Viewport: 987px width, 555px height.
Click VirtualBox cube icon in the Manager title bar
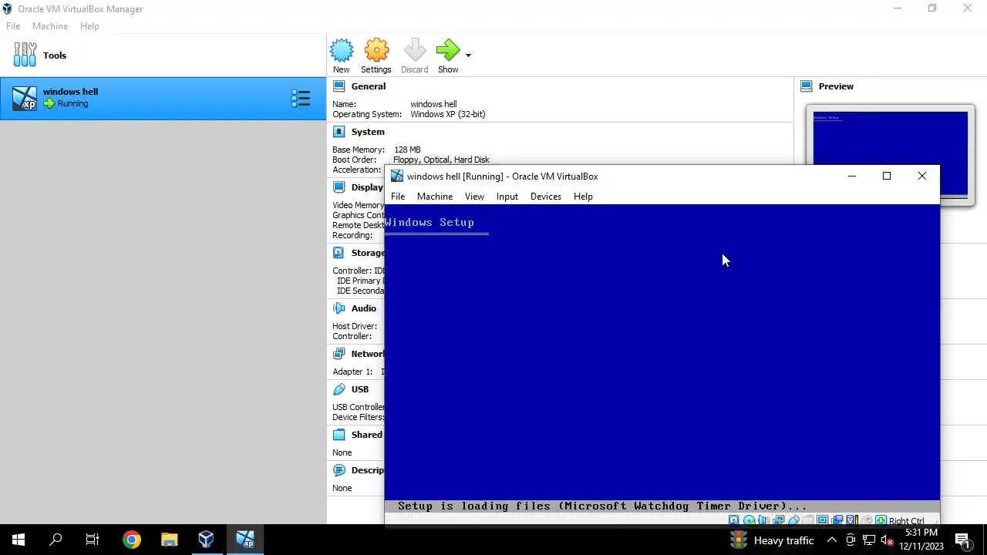point(8,9)
